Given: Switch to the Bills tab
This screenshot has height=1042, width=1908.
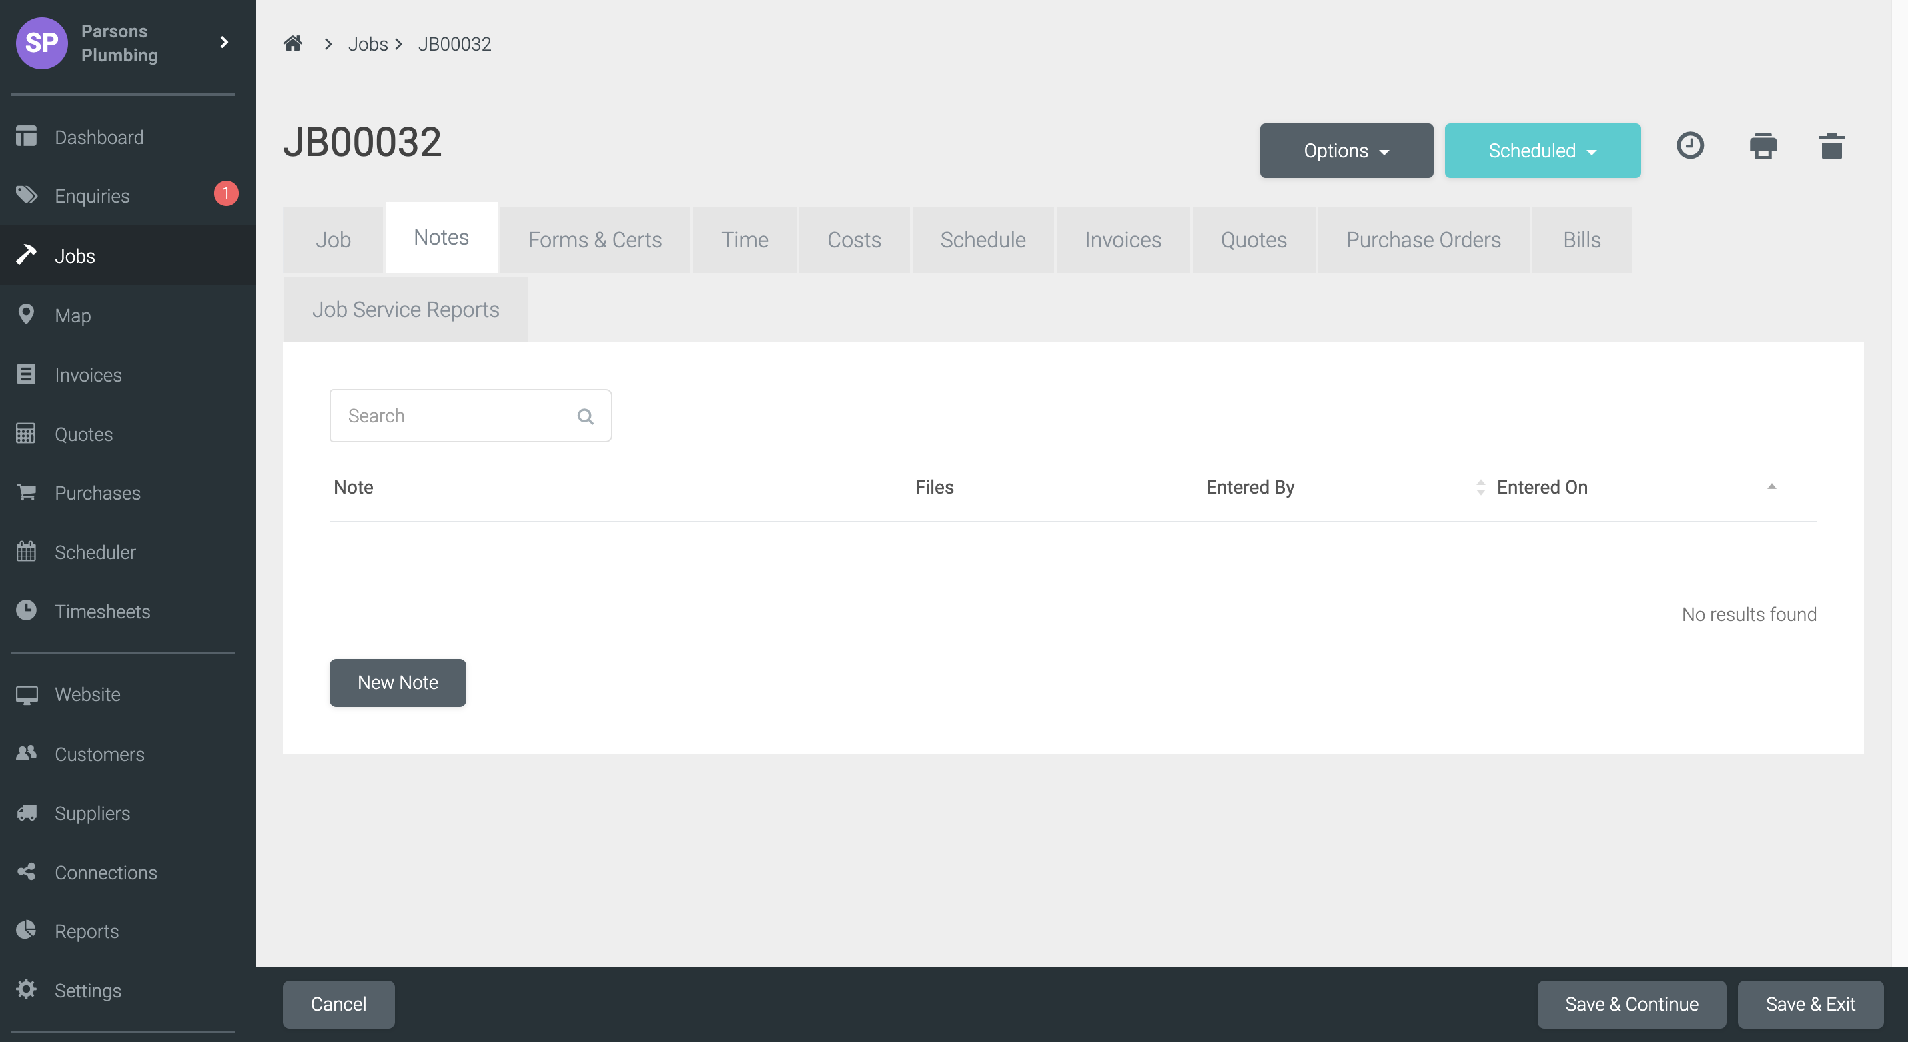Looking at the screenshot, I should click(x=1581, y=240).
